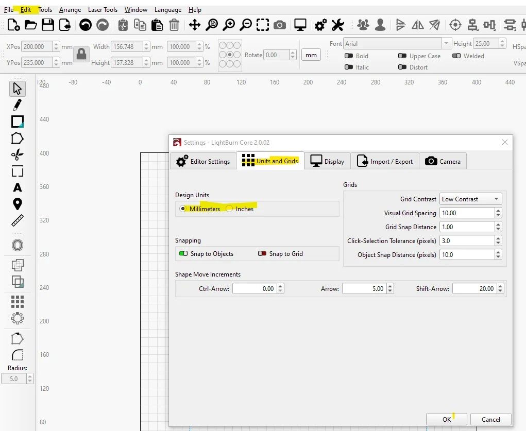Image resolution: width=526 pixels, height=431 pixels.
Task: Close the Settings dialog window
Action: (x=504, y=142)
